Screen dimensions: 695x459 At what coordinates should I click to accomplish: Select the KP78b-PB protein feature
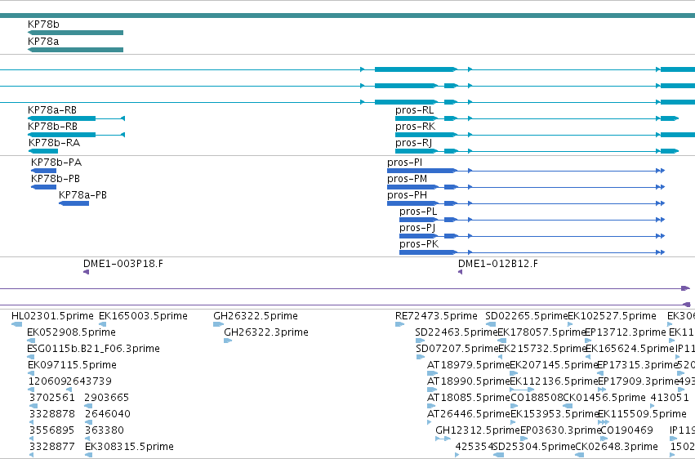point(43,187)
